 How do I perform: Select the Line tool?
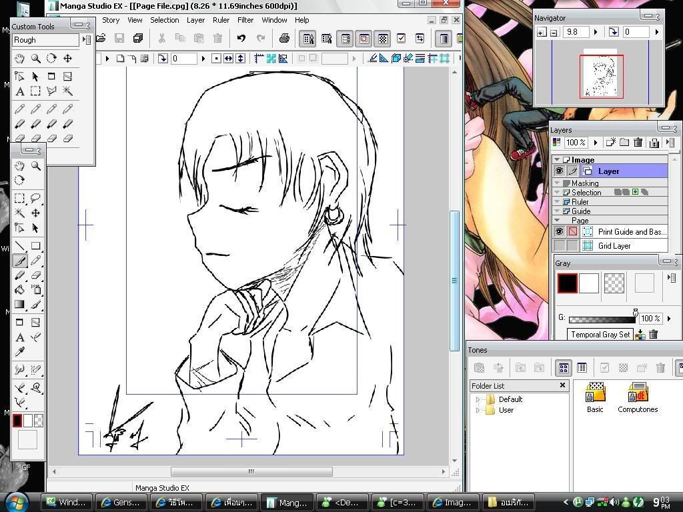[x=20, y=246]
